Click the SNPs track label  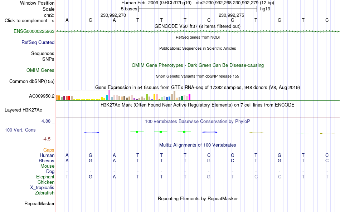pyautogui.click(x=48, y=59)
